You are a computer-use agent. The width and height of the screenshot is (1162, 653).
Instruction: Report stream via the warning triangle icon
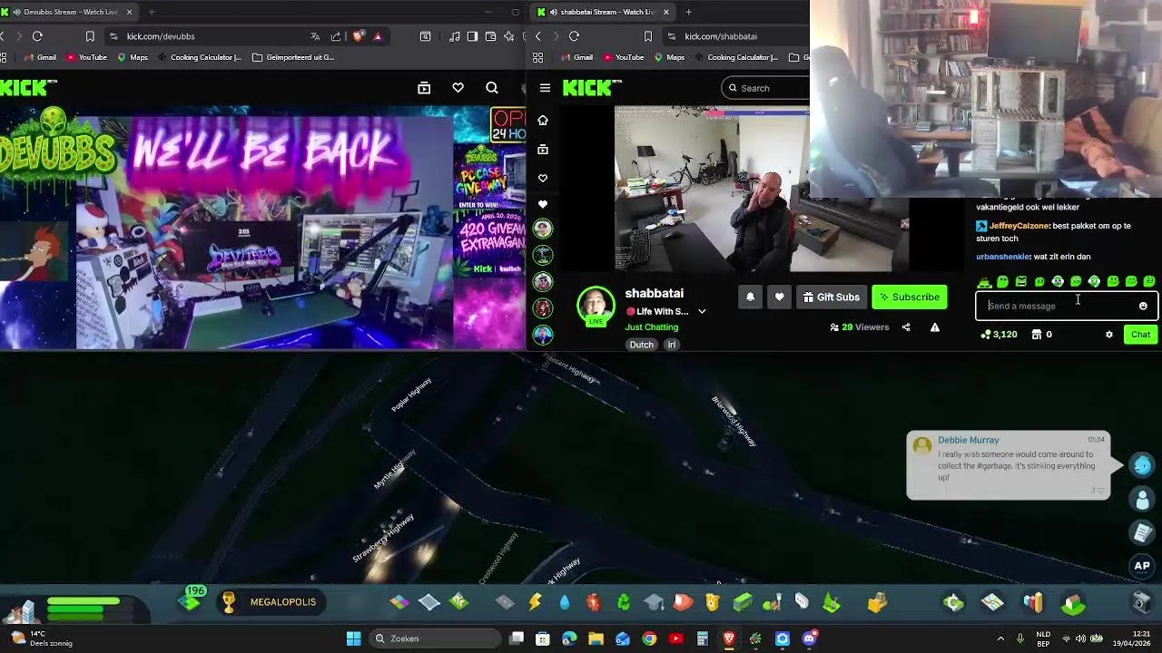pyautogui.click(x=934, y=327)
